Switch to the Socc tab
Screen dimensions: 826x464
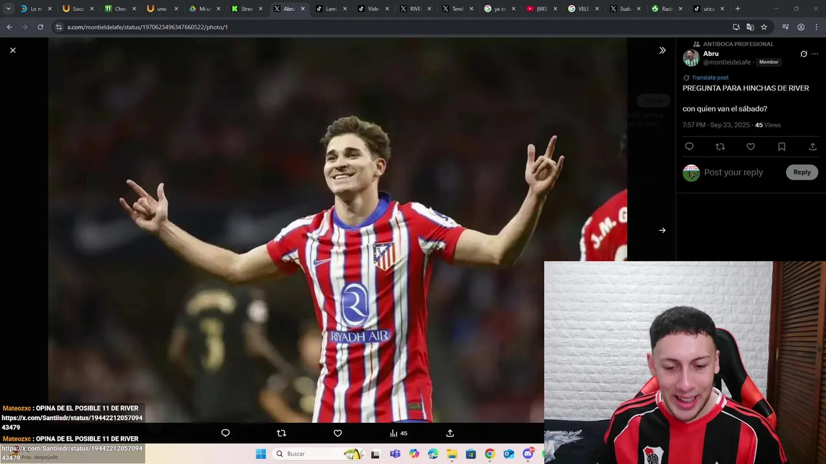[78, 9]
